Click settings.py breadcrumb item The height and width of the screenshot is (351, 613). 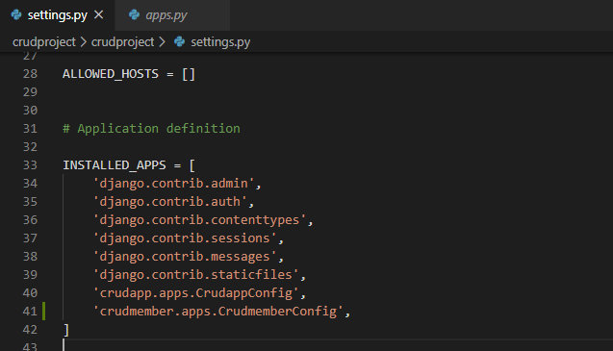pos(220,41)
